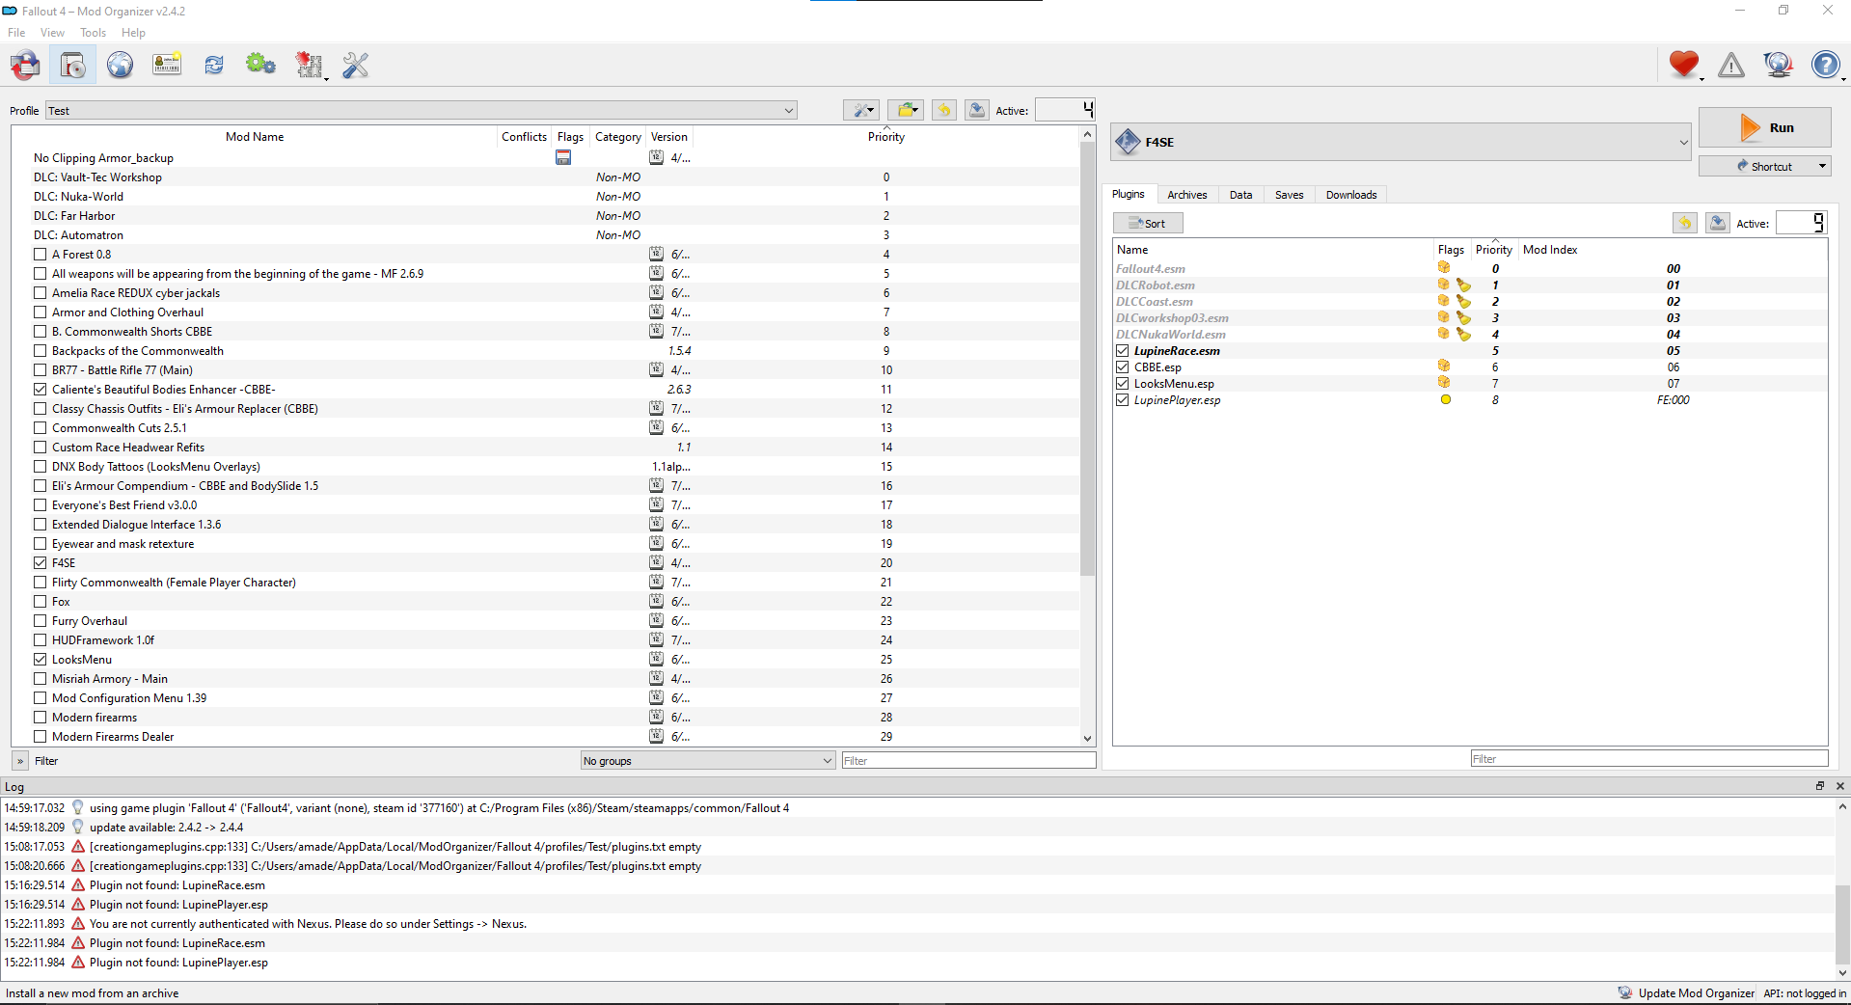The image size is (1851, 1005).
Task: Open the View menu
Action: click(52, 32)
